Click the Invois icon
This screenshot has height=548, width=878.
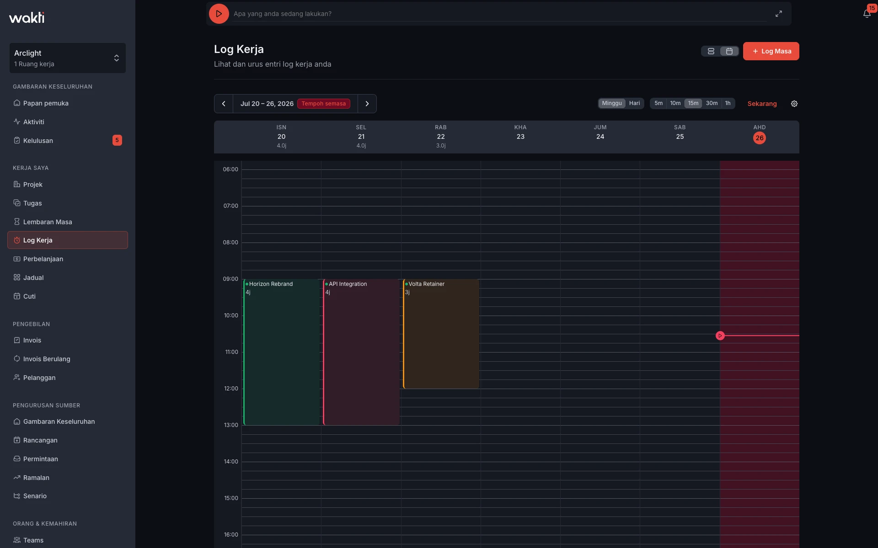(x=17, y=340)
